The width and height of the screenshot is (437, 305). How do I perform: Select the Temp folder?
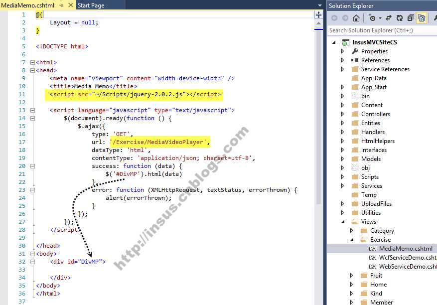369,194
